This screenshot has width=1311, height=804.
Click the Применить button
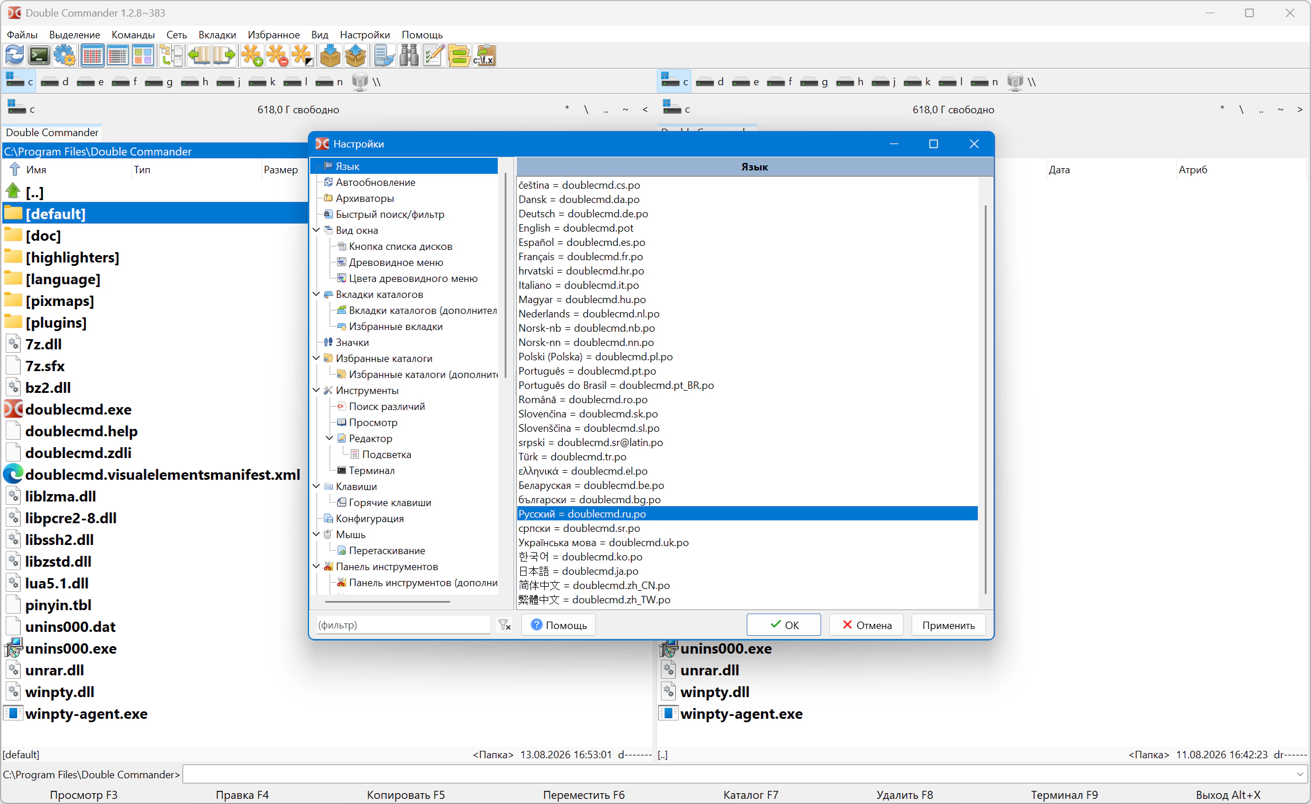click(948, 625)
